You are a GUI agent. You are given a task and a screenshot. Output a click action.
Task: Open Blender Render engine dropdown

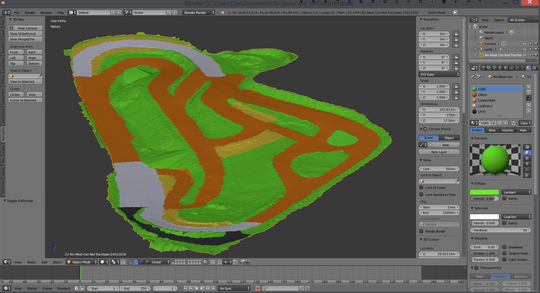(x=199, y=12)
